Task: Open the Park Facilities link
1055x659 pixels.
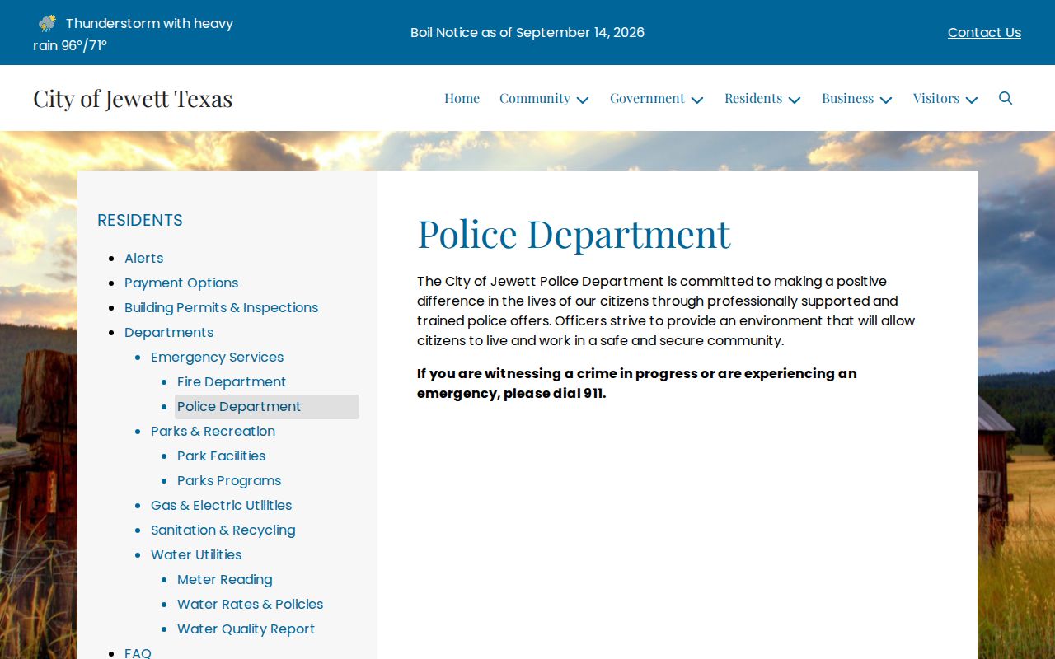Action: (x=222, y=456)
